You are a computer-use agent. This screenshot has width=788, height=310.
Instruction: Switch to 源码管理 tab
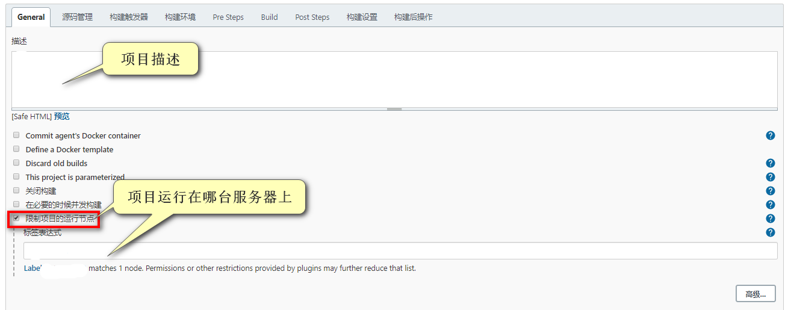[77, 17]
